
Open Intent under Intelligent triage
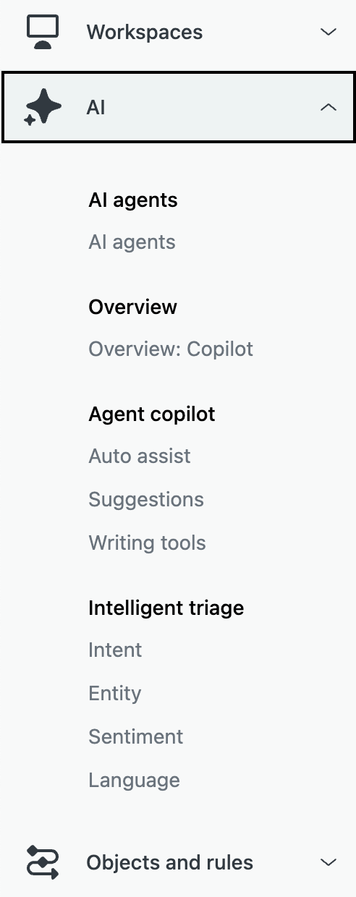pos(115,650)
